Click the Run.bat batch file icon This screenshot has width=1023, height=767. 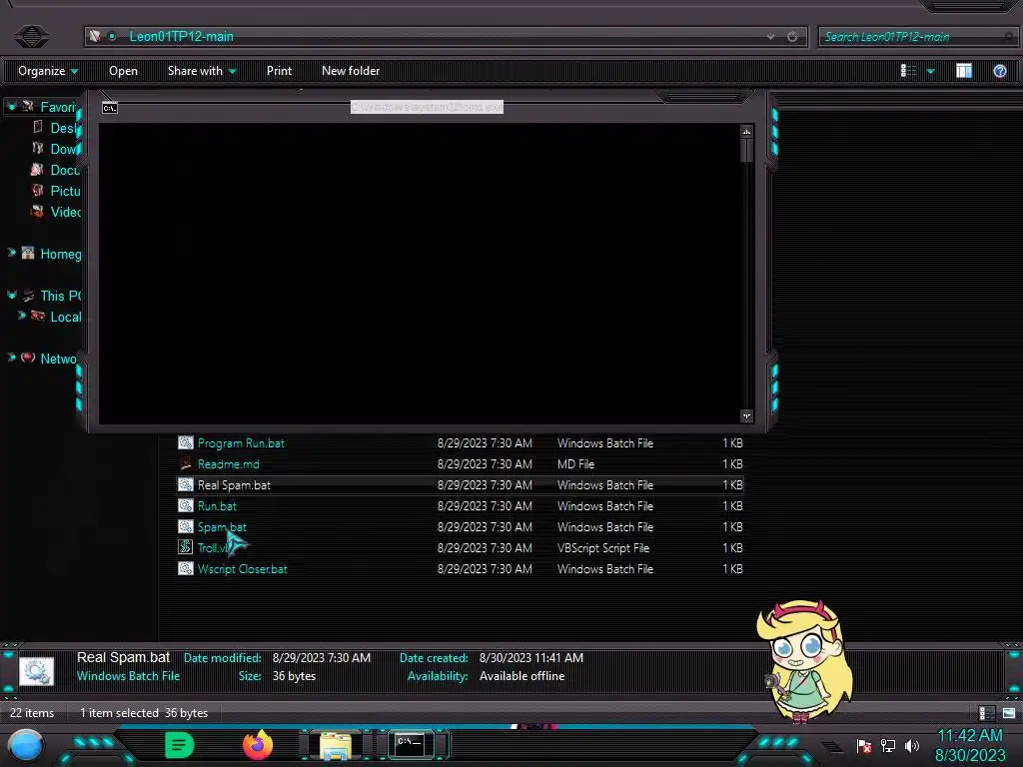click(x=185, y=505)
